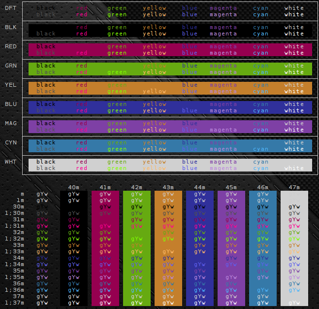Click the GRN row label

click(10, 66)
